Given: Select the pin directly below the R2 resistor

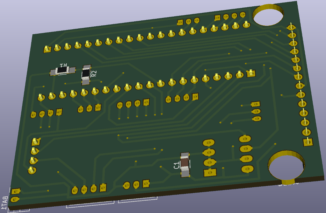Looking at the screenshot, I should tap(84, 93).
